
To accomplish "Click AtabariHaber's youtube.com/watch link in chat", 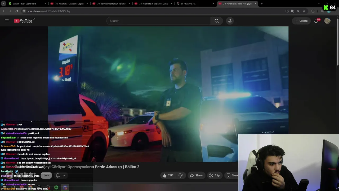I will tap(44, 129).
